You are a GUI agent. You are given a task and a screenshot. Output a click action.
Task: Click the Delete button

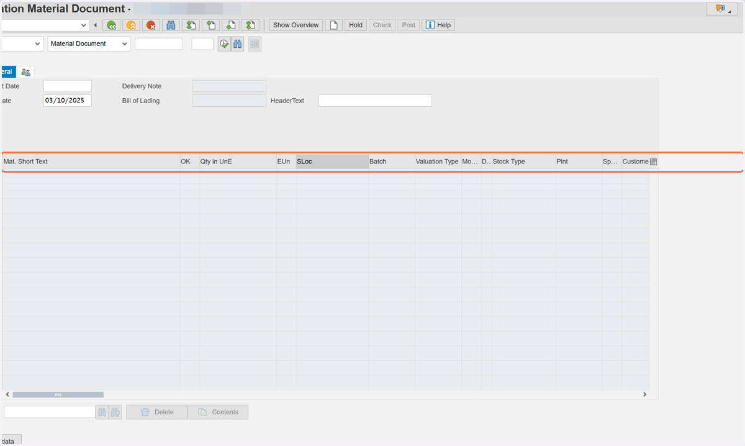tap(156, 412)
